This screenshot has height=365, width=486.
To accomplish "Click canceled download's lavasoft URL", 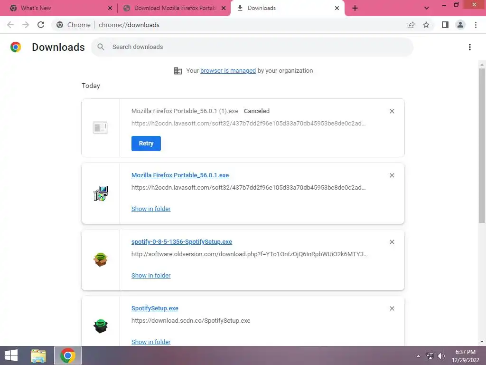I will (x=248, y=123).
